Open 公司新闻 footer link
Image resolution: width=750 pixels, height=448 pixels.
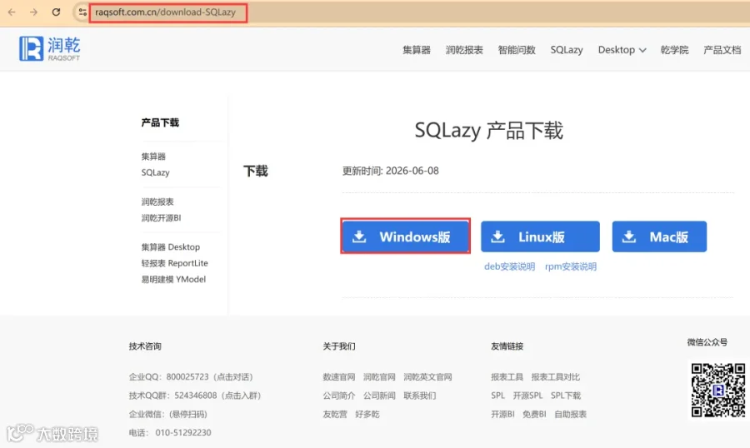tap(379, 396)
